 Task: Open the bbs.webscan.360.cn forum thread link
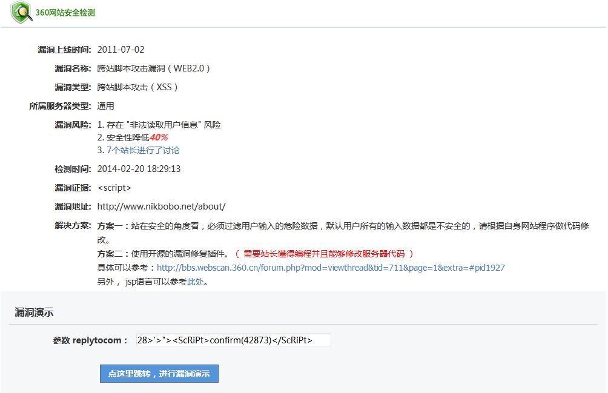point(331,268)
